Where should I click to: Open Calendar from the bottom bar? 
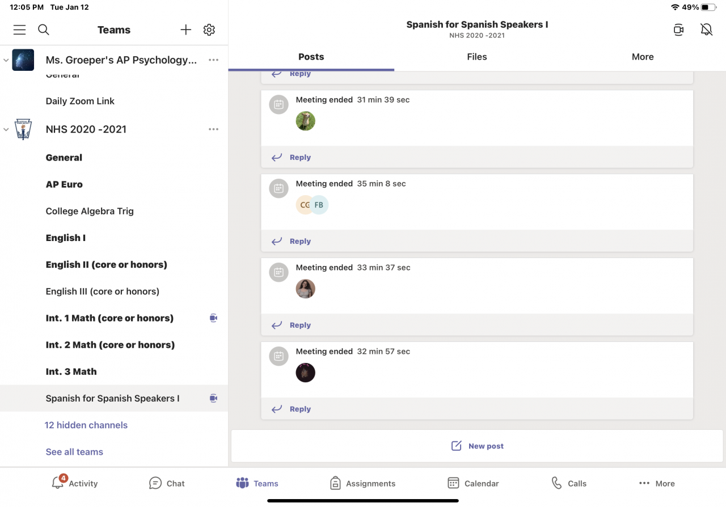453,483
